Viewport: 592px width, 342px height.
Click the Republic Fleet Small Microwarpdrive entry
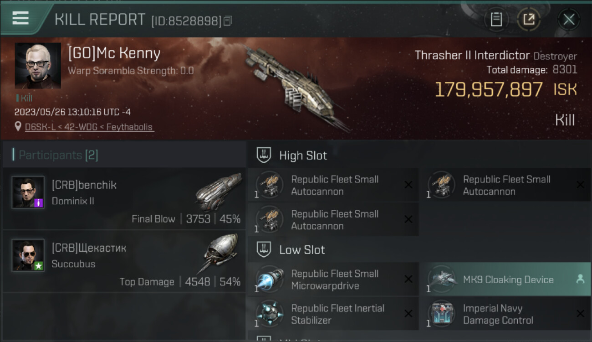click(333, 280)
